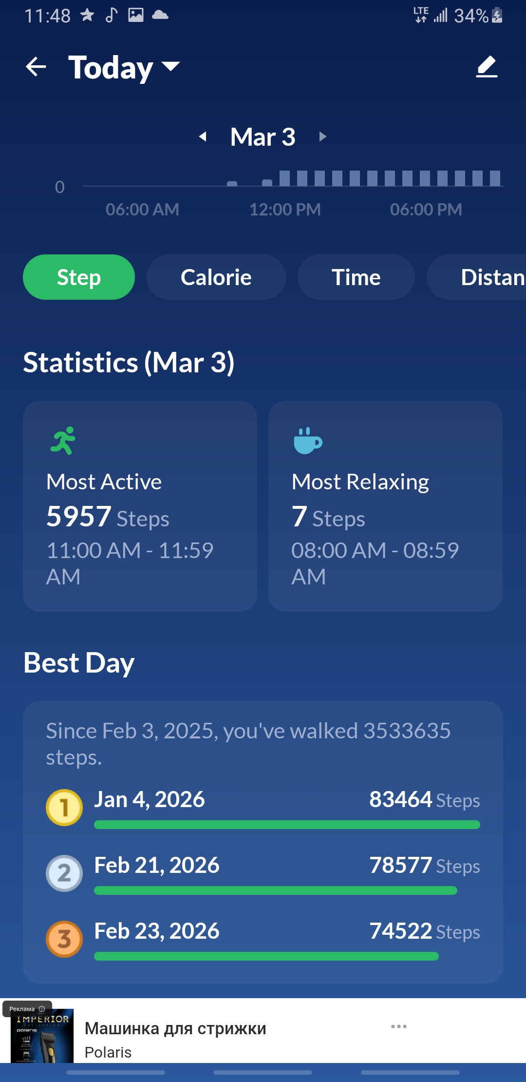The width and height of the screenshot is (526, 1082).
Task: Open the Polaris ad thumbnail
Action: pos(42,1036)
